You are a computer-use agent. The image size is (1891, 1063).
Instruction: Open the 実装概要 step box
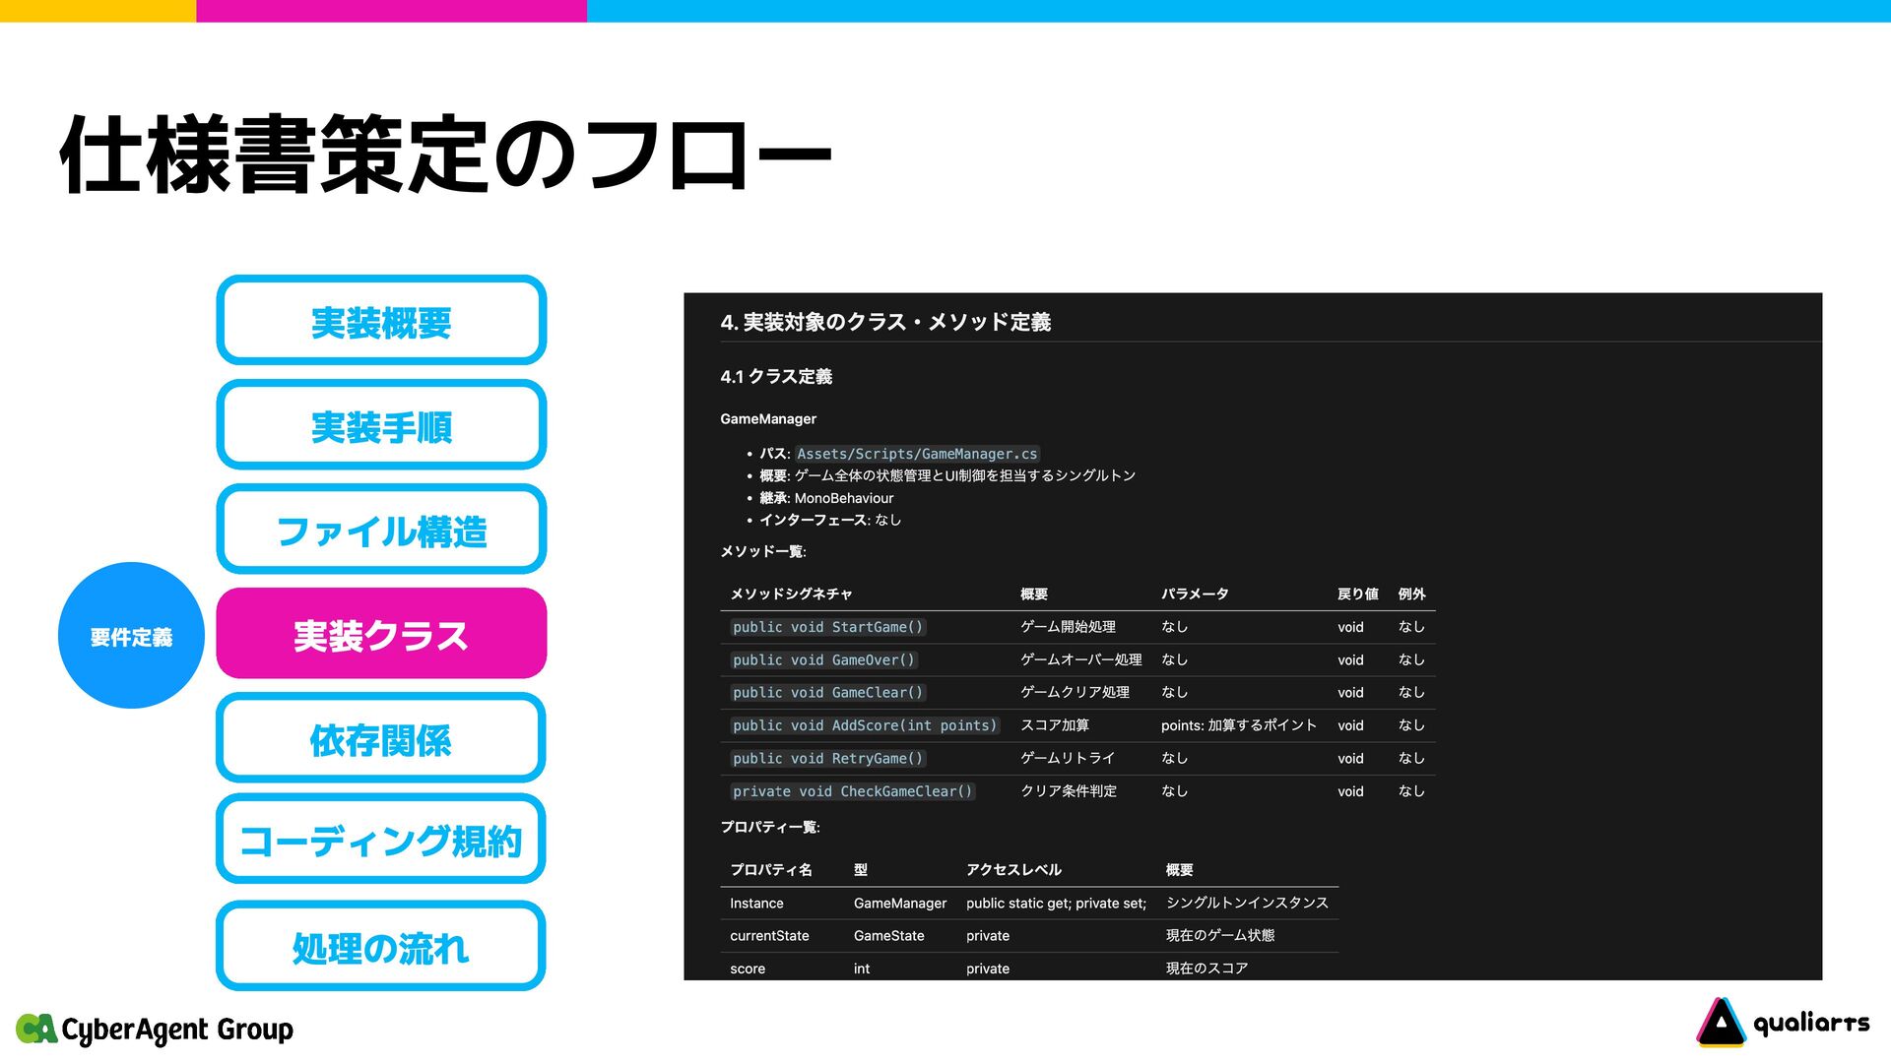(381, 321)
